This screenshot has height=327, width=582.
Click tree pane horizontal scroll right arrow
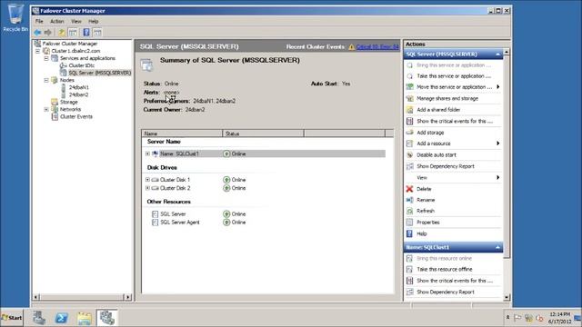coord(128,297)
